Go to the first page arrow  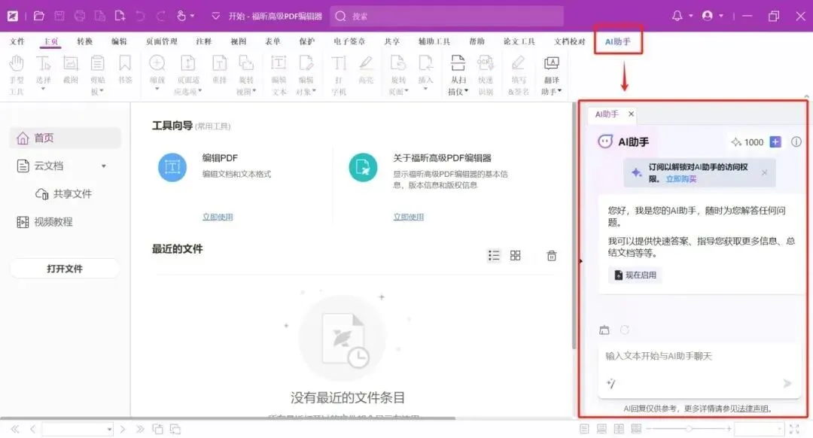[14, 429]
